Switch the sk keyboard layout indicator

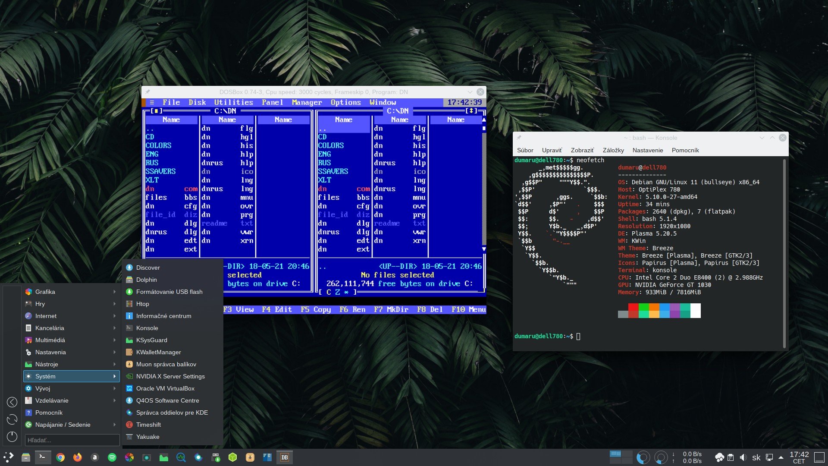[x=756, y=457]
